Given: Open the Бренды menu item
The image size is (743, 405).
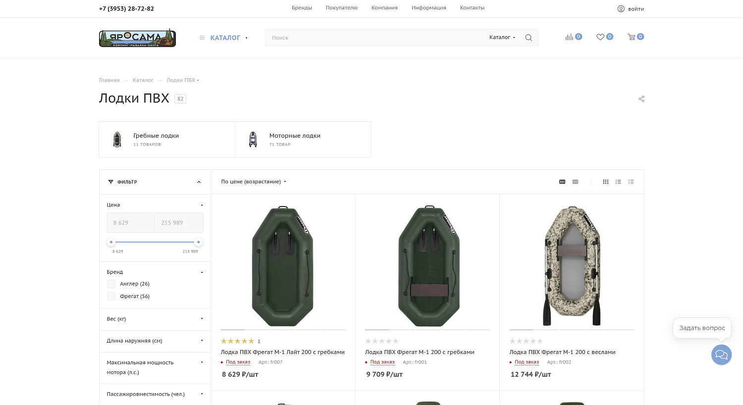Looking at the screenshot, I should tap(302, 8).
